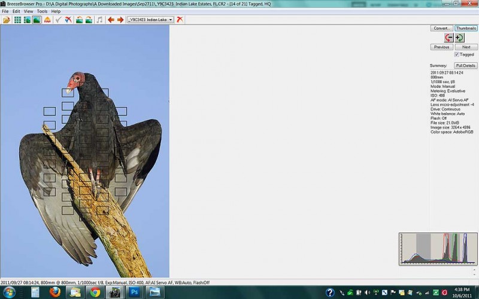479x299 pixels.
Task: Click the scroll arrows below the histogram
Action: tap(474, 271)
